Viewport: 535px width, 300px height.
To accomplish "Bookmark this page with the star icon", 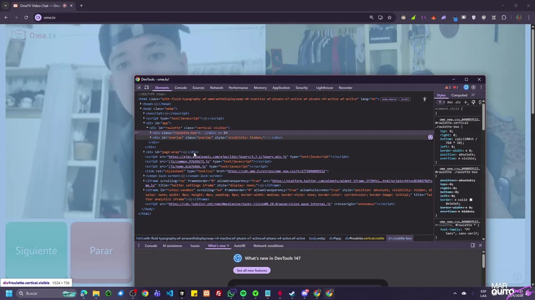I will 390,17.
